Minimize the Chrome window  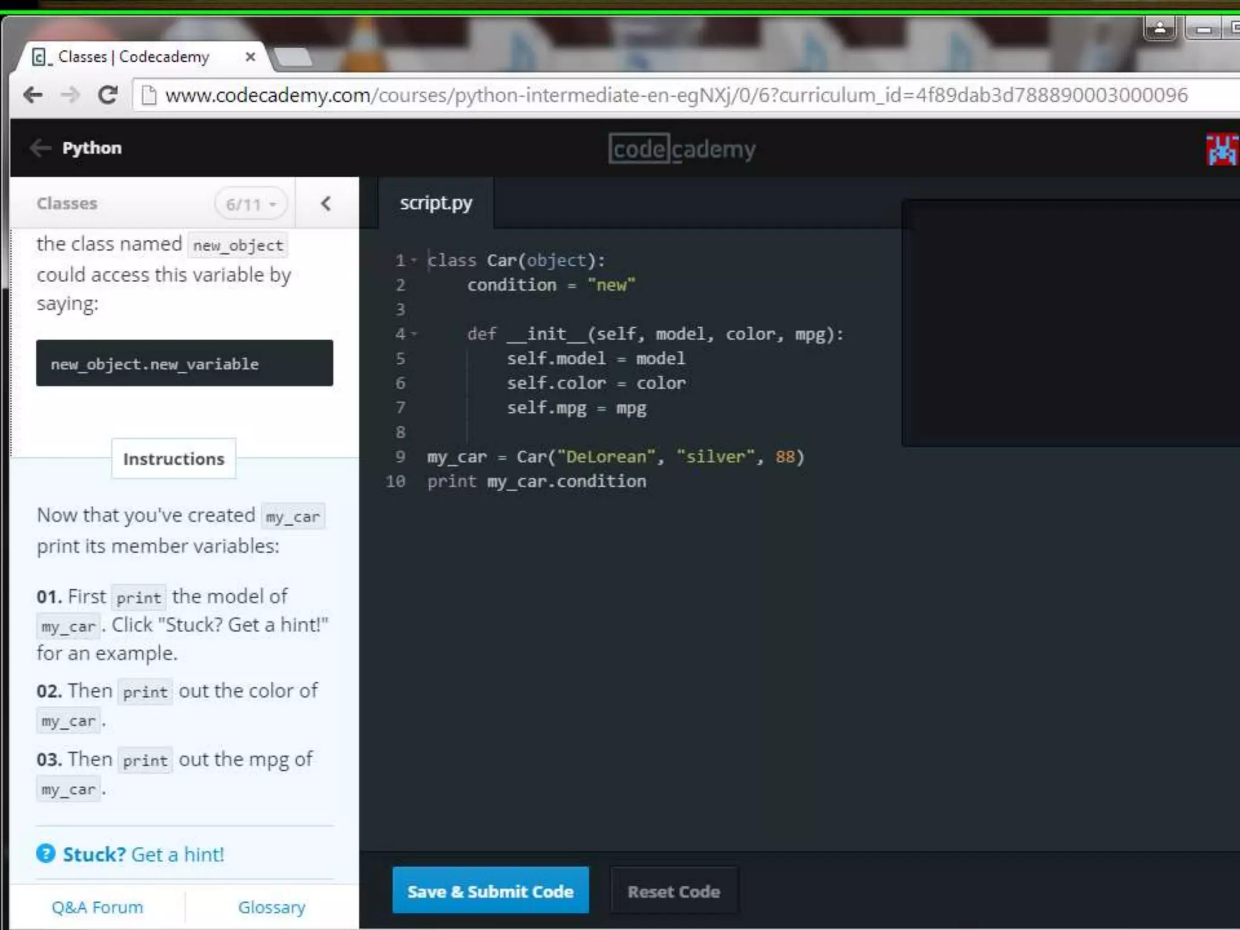[1204, 28]
